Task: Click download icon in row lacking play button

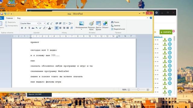Action: coord(165,88)
